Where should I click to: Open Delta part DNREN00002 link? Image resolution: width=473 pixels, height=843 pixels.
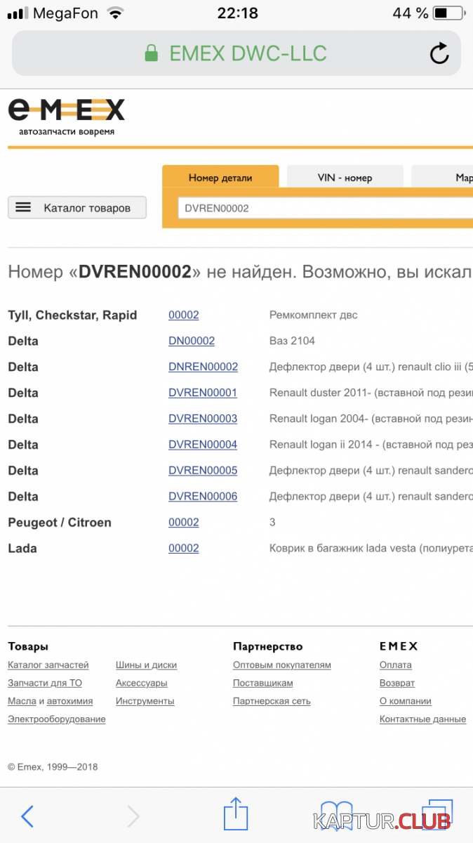pyautogui.click(x=204, y=367)
